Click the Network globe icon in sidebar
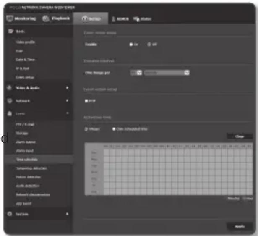The width and height of the screenshot is (258, 236). [10, 101]
